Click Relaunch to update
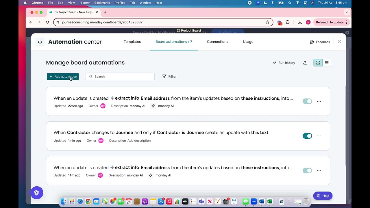 point(332,22)
